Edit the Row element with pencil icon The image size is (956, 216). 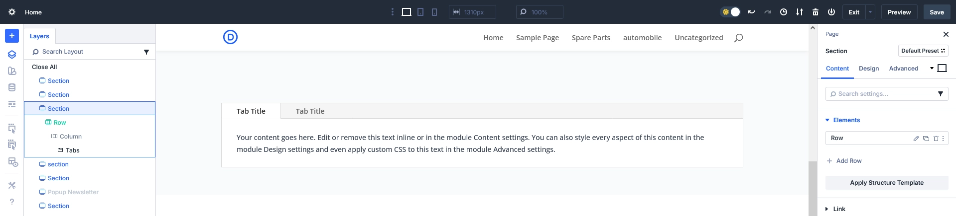point(916,139)
